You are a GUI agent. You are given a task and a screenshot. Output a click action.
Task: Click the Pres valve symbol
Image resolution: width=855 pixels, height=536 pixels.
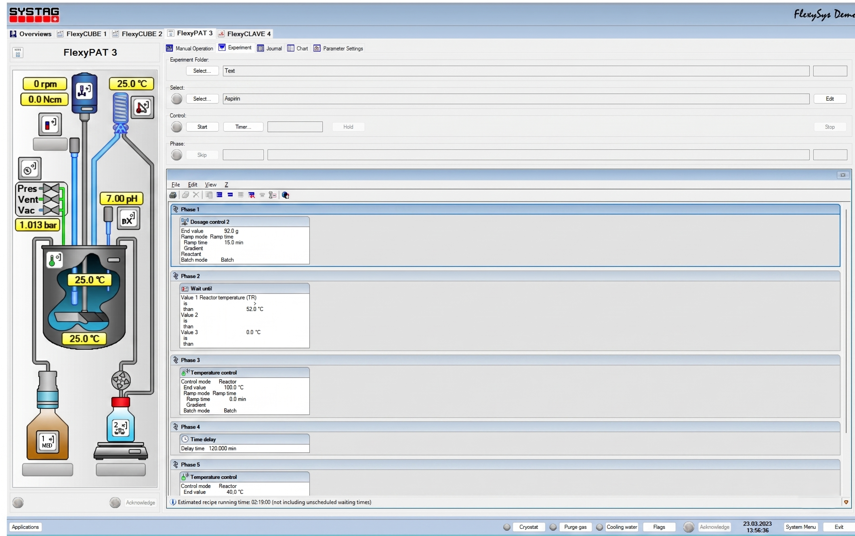(51, 188)
